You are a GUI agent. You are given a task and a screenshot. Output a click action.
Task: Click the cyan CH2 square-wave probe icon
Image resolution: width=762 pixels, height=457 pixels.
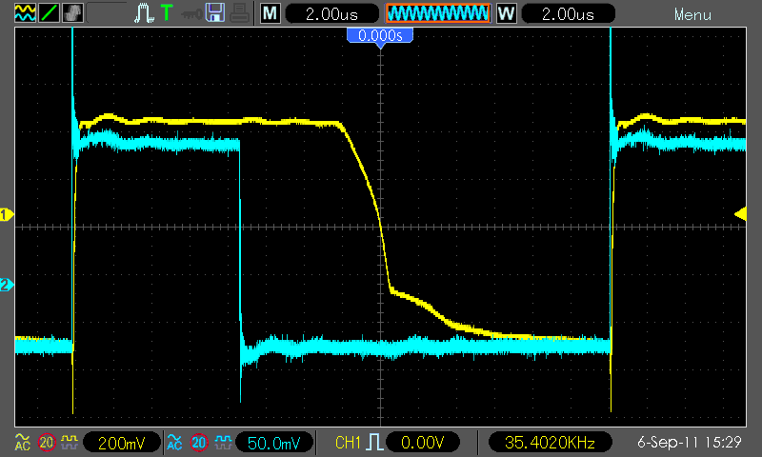[x=223, y=442]
